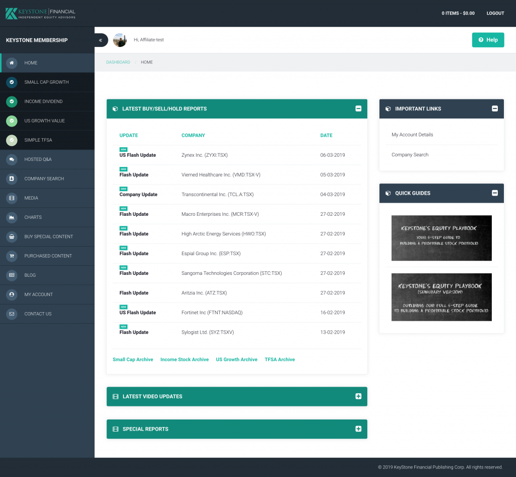516x477 pixels.
Task: Click the Date column header
Action: 326,135
